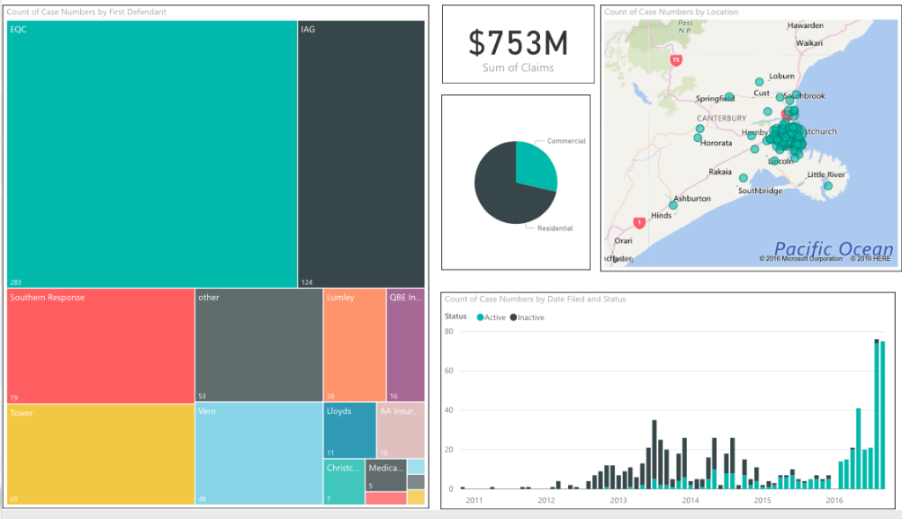
Task: Click the purple QBE treemap tile
Action: [405, 345]
